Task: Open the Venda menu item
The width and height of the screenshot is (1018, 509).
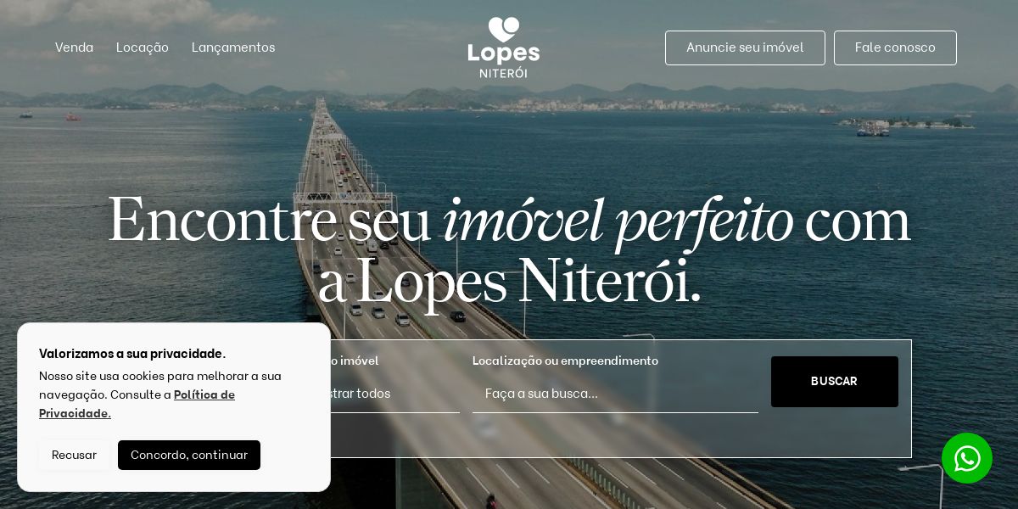Action: click(74, 48)
